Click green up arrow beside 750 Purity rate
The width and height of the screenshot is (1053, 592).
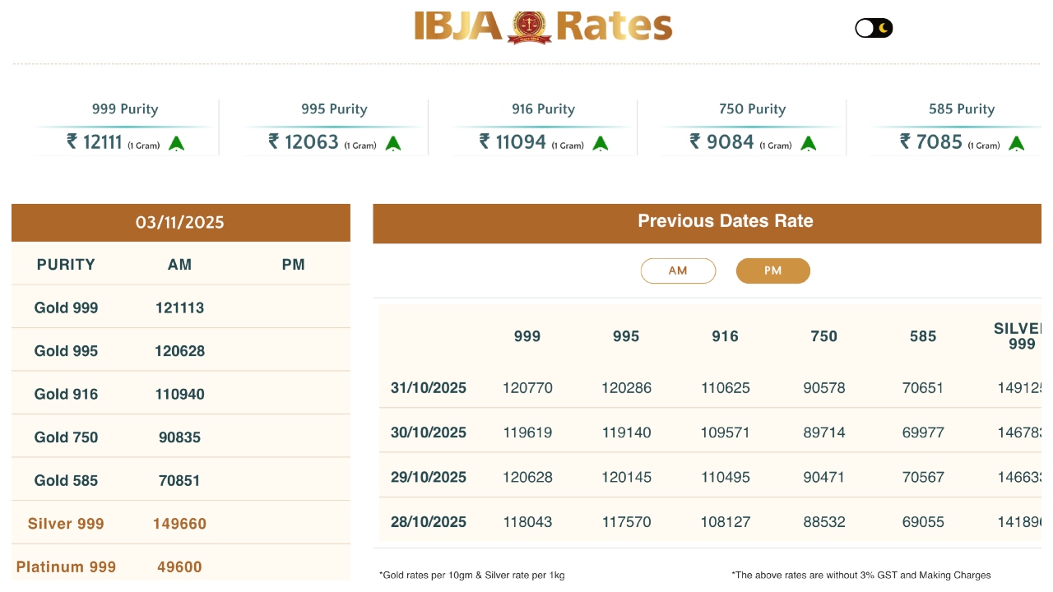tap(809, 144)
